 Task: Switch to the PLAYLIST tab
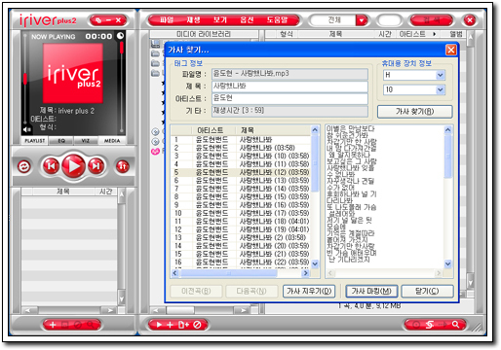35,141
